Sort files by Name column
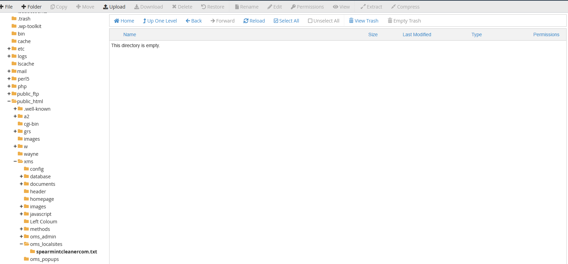Screen dimensions: 568x264 (x=129, y=34)
